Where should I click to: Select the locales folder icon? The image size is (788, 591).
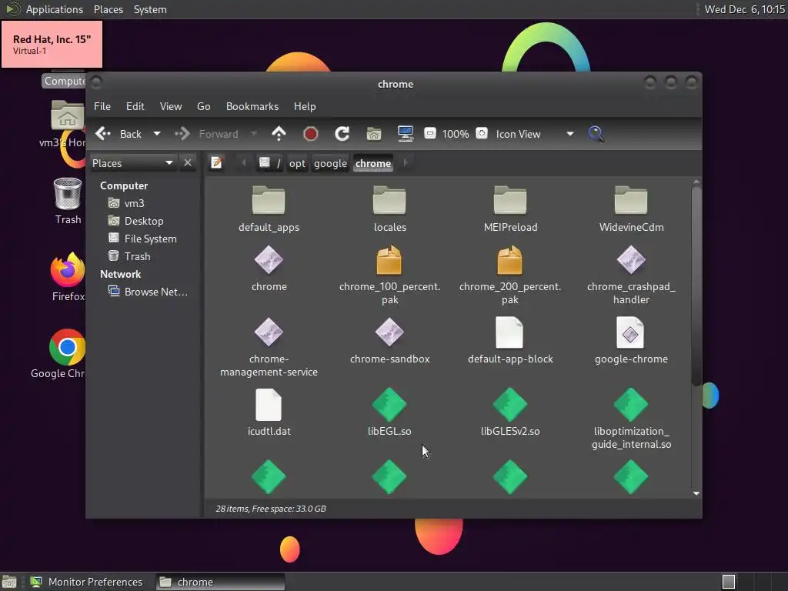pyautogui.click(x=389, y=200)
